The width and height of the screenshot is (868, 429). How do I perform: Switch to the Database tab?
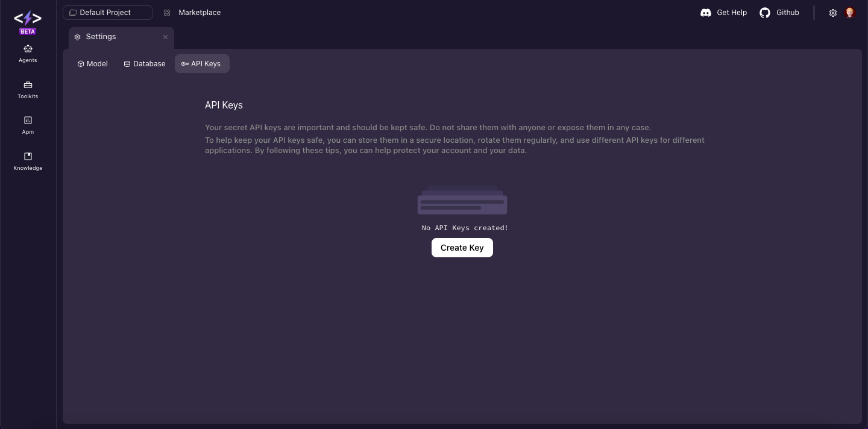click(x=145, y=64)
